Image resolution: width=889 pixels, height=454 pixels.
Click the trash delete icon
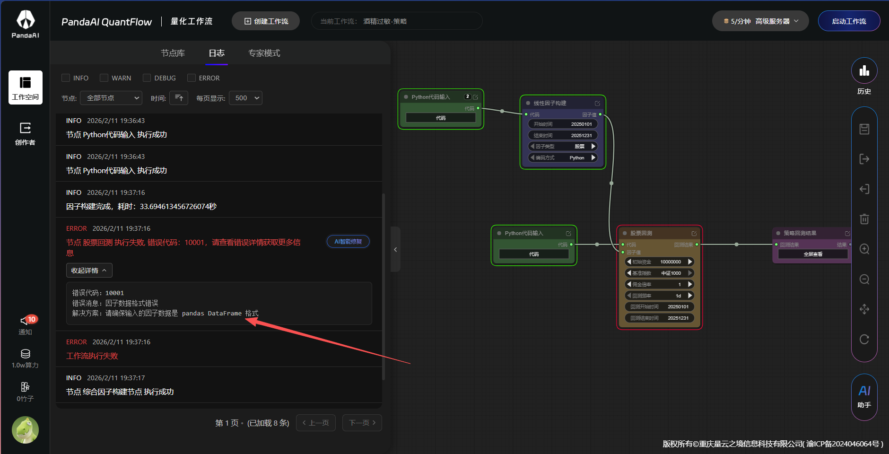point(864,219)
